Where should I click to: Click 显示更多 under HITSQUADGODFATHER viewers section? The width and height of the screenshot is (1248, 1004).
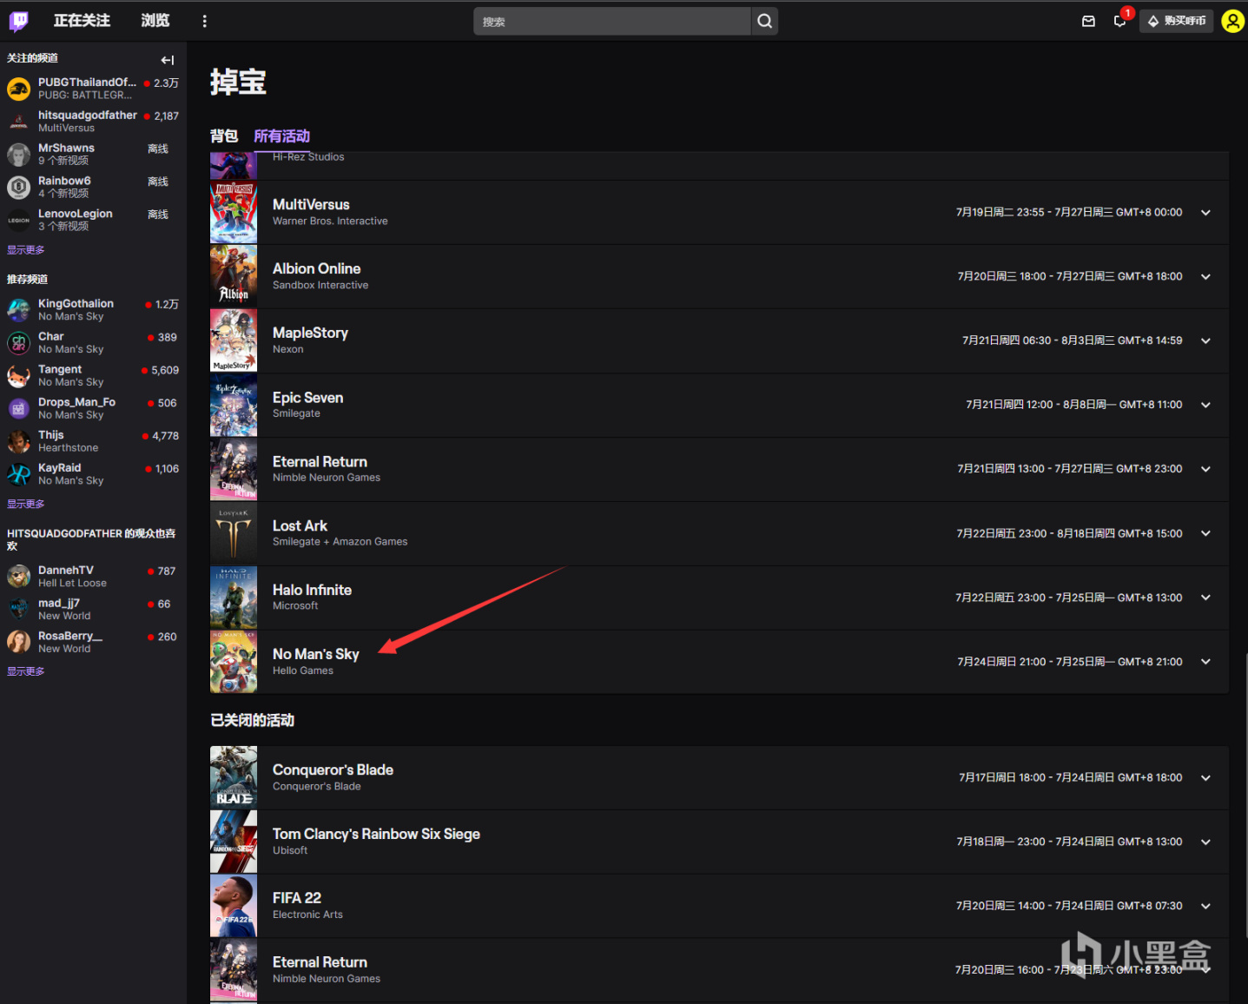(x=25, y=671)
